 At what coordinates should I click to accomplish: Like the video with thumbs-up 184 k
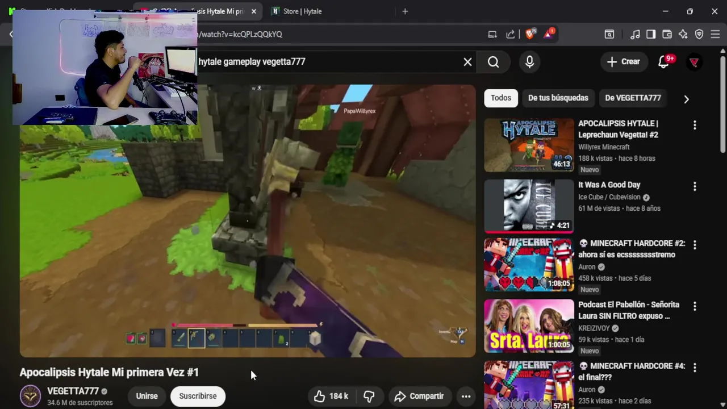pos(331,396)
